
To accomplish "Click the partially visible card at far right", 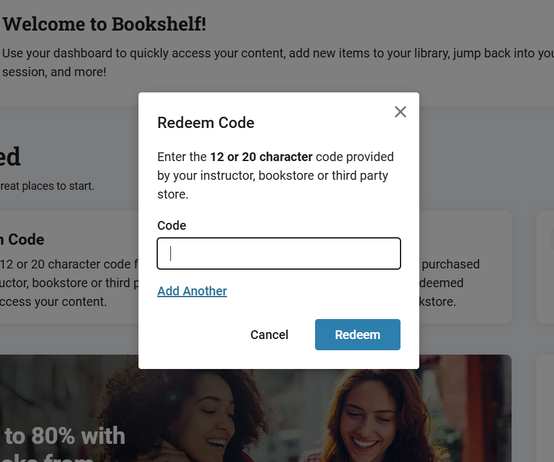I will coord(545,267).
